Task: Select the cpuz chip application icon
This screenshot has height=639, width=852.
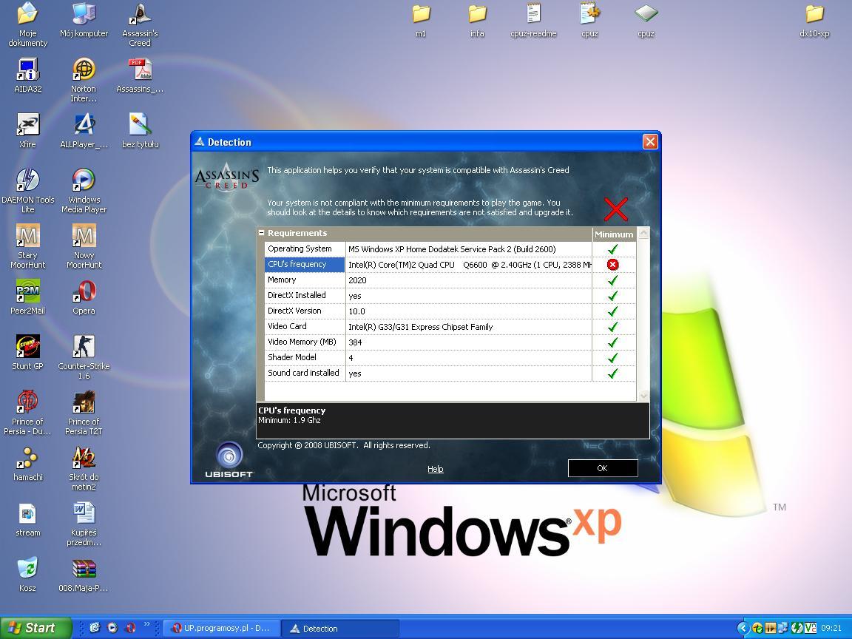Action: [646, 20]
